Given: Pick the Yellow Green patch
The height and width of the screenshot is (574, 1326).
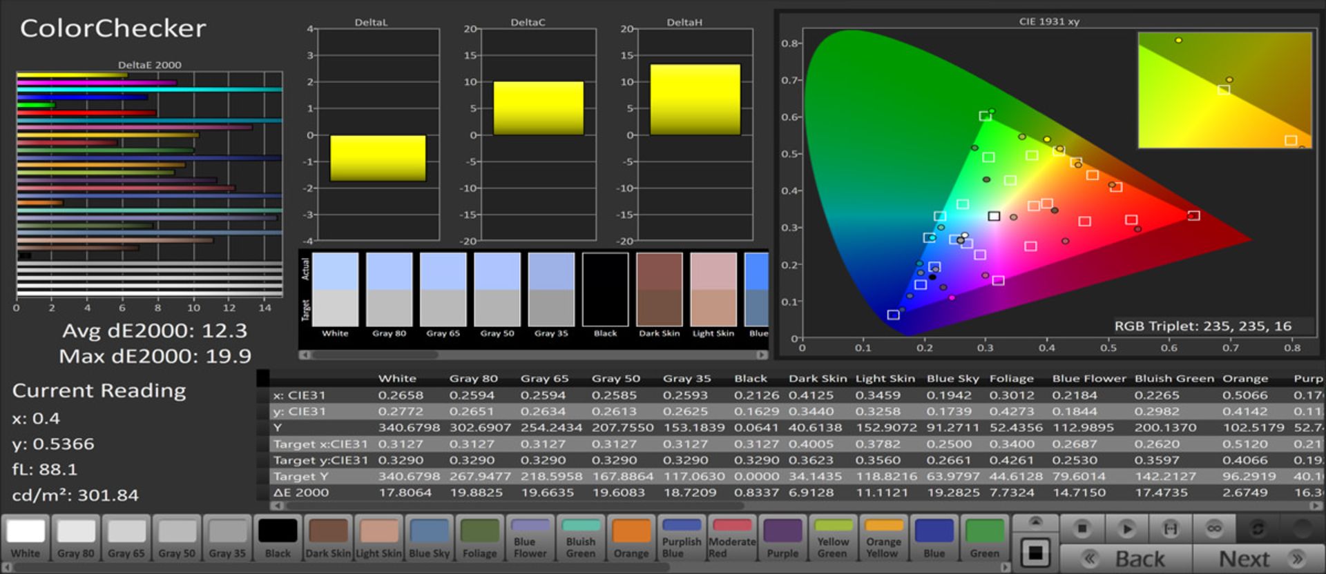Looking at the screenshot, I should [833, 538].
